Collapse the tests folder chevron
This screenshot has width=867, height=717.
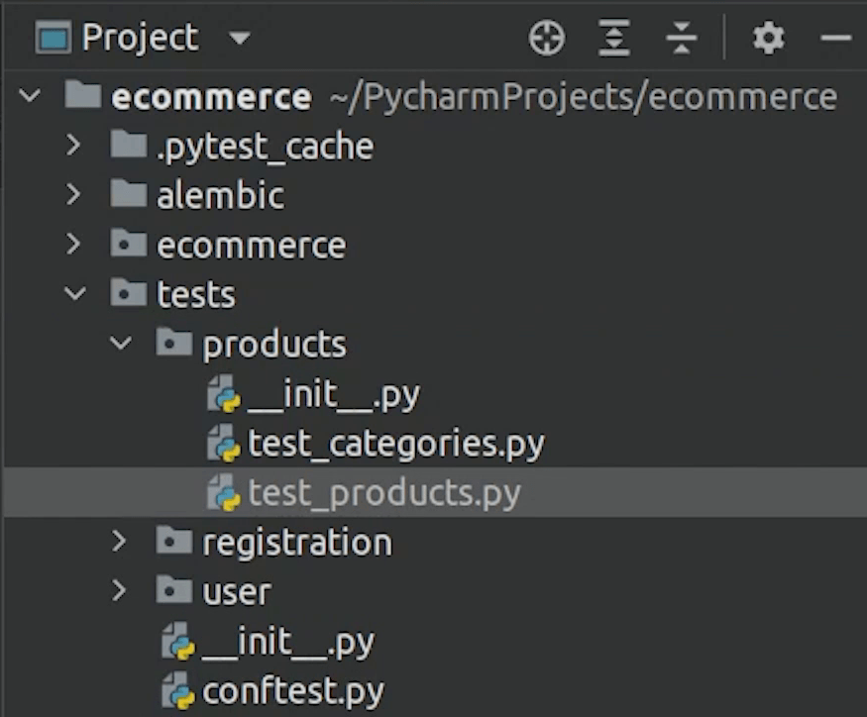(73, 294)
